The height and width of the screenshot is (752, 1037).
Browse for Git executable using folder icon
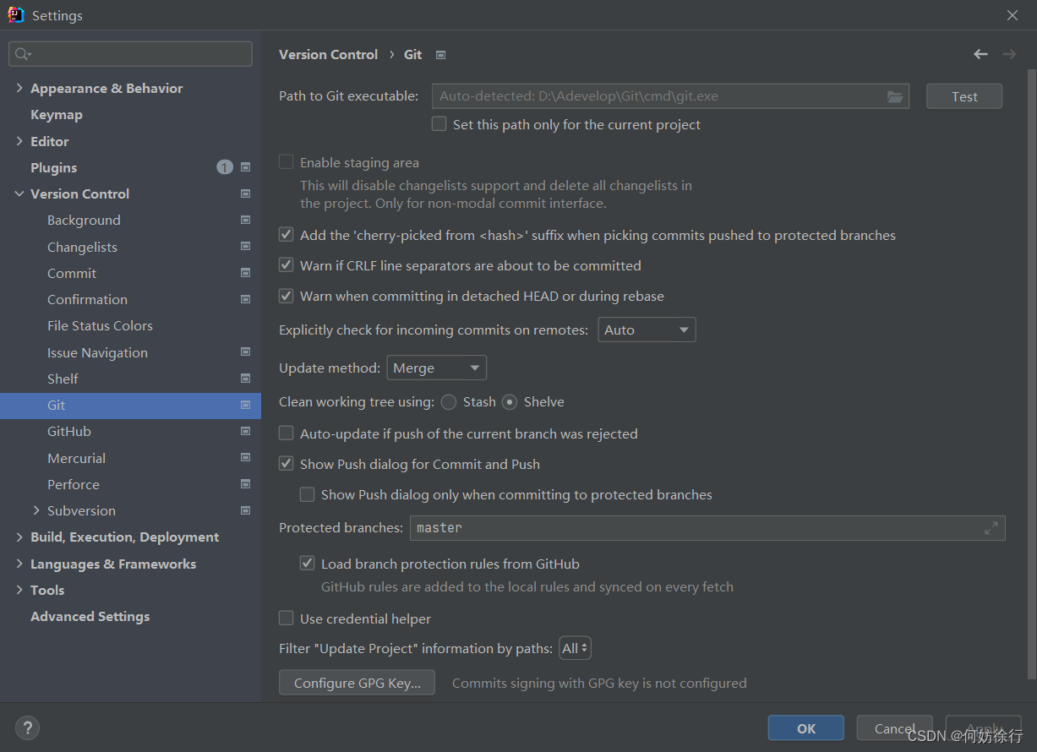point(895,96)
